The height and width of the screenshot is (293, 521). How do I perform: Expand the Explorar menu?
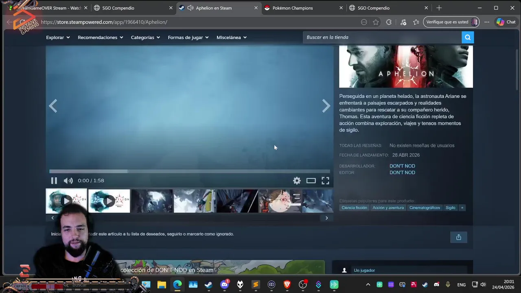coord(58,37)
